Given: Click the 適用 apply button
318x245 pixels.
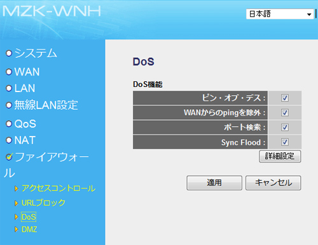Looking at the screenshot, I should coord(214,183).
